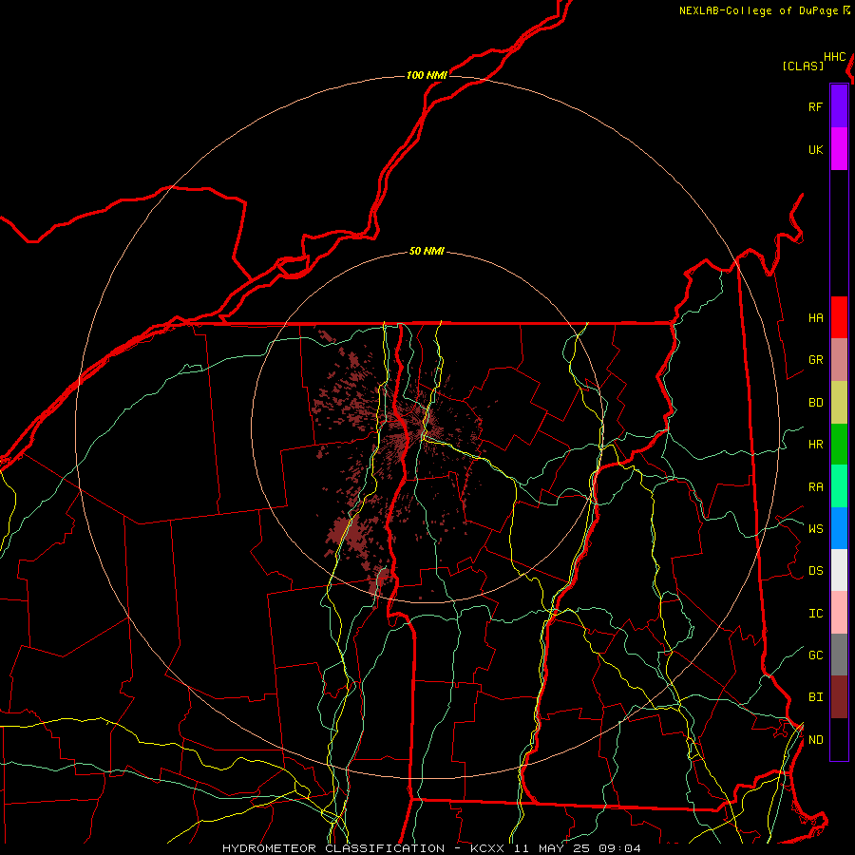Click the 09:04 timestamp

point(619,848)
